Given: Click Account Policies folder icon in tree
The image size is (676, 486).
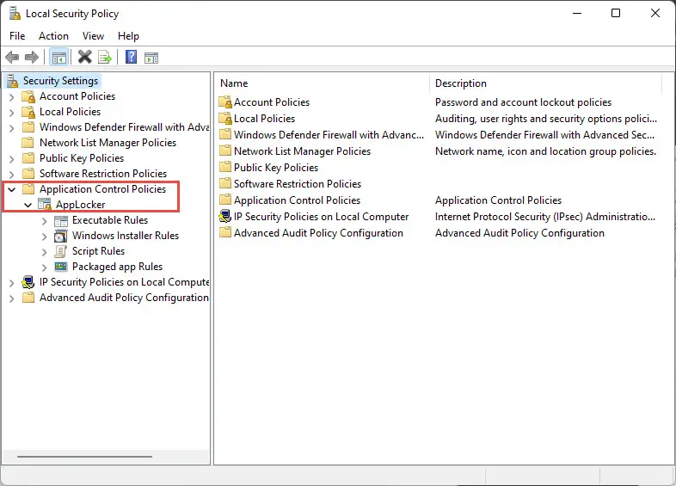Looking at the screenshot, I should click(28, 96).
